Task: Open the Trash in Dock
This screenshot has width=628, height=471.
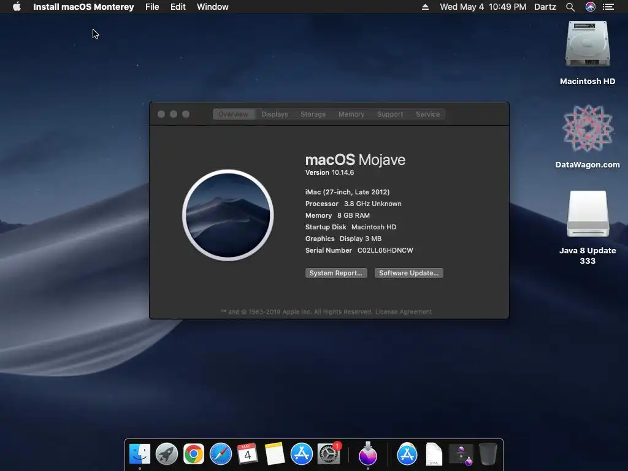Action: (488, 454)
